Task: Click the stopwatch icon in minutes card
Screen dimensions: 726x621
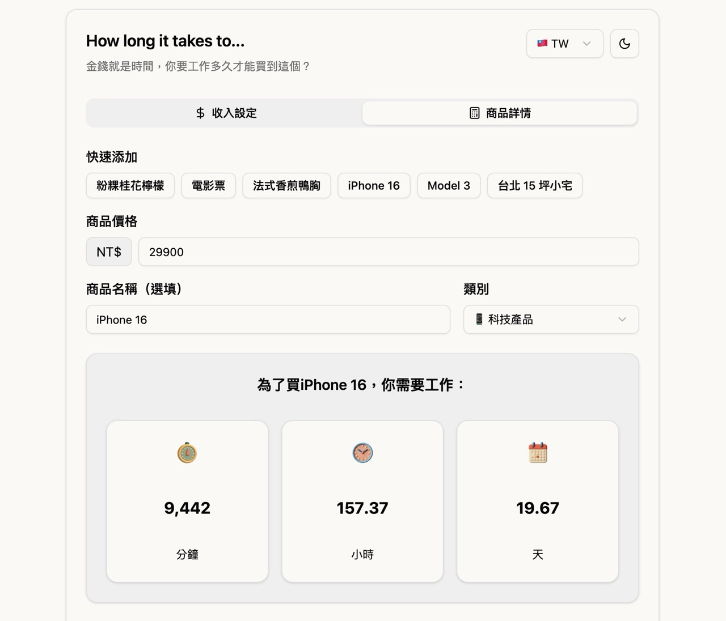Action: coord(187,453)
